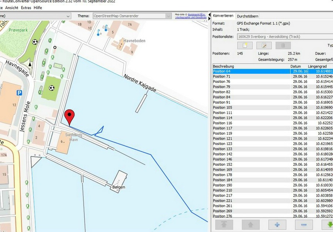Screen dimensions: 333x232
Task: Expand the Positionsliste track dropdown
Action: coord(285,37)
